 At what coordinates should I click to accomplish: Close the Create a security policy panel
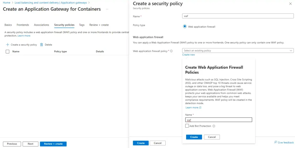tap(290, 4)
